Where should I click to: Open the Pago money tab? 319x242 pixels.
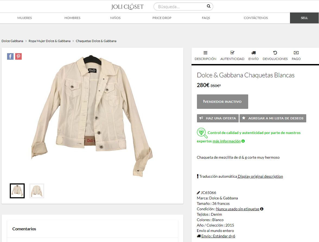(x=296, y=56)
